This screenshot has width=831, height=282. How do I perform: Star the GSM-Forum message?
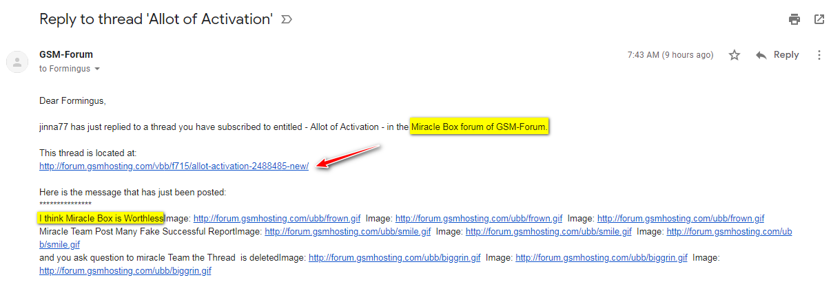735,55
